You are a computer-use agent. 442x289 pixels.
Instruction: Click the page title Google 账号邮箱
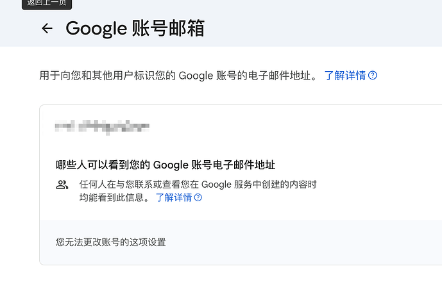[x=135, y=28]
